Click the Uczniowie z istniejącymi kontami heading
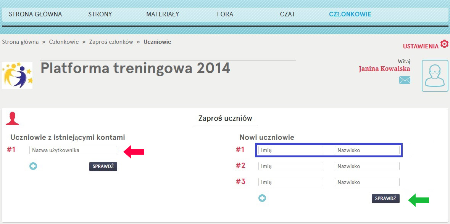This screenshot has width=450, height=224. [x=68, y=138]
